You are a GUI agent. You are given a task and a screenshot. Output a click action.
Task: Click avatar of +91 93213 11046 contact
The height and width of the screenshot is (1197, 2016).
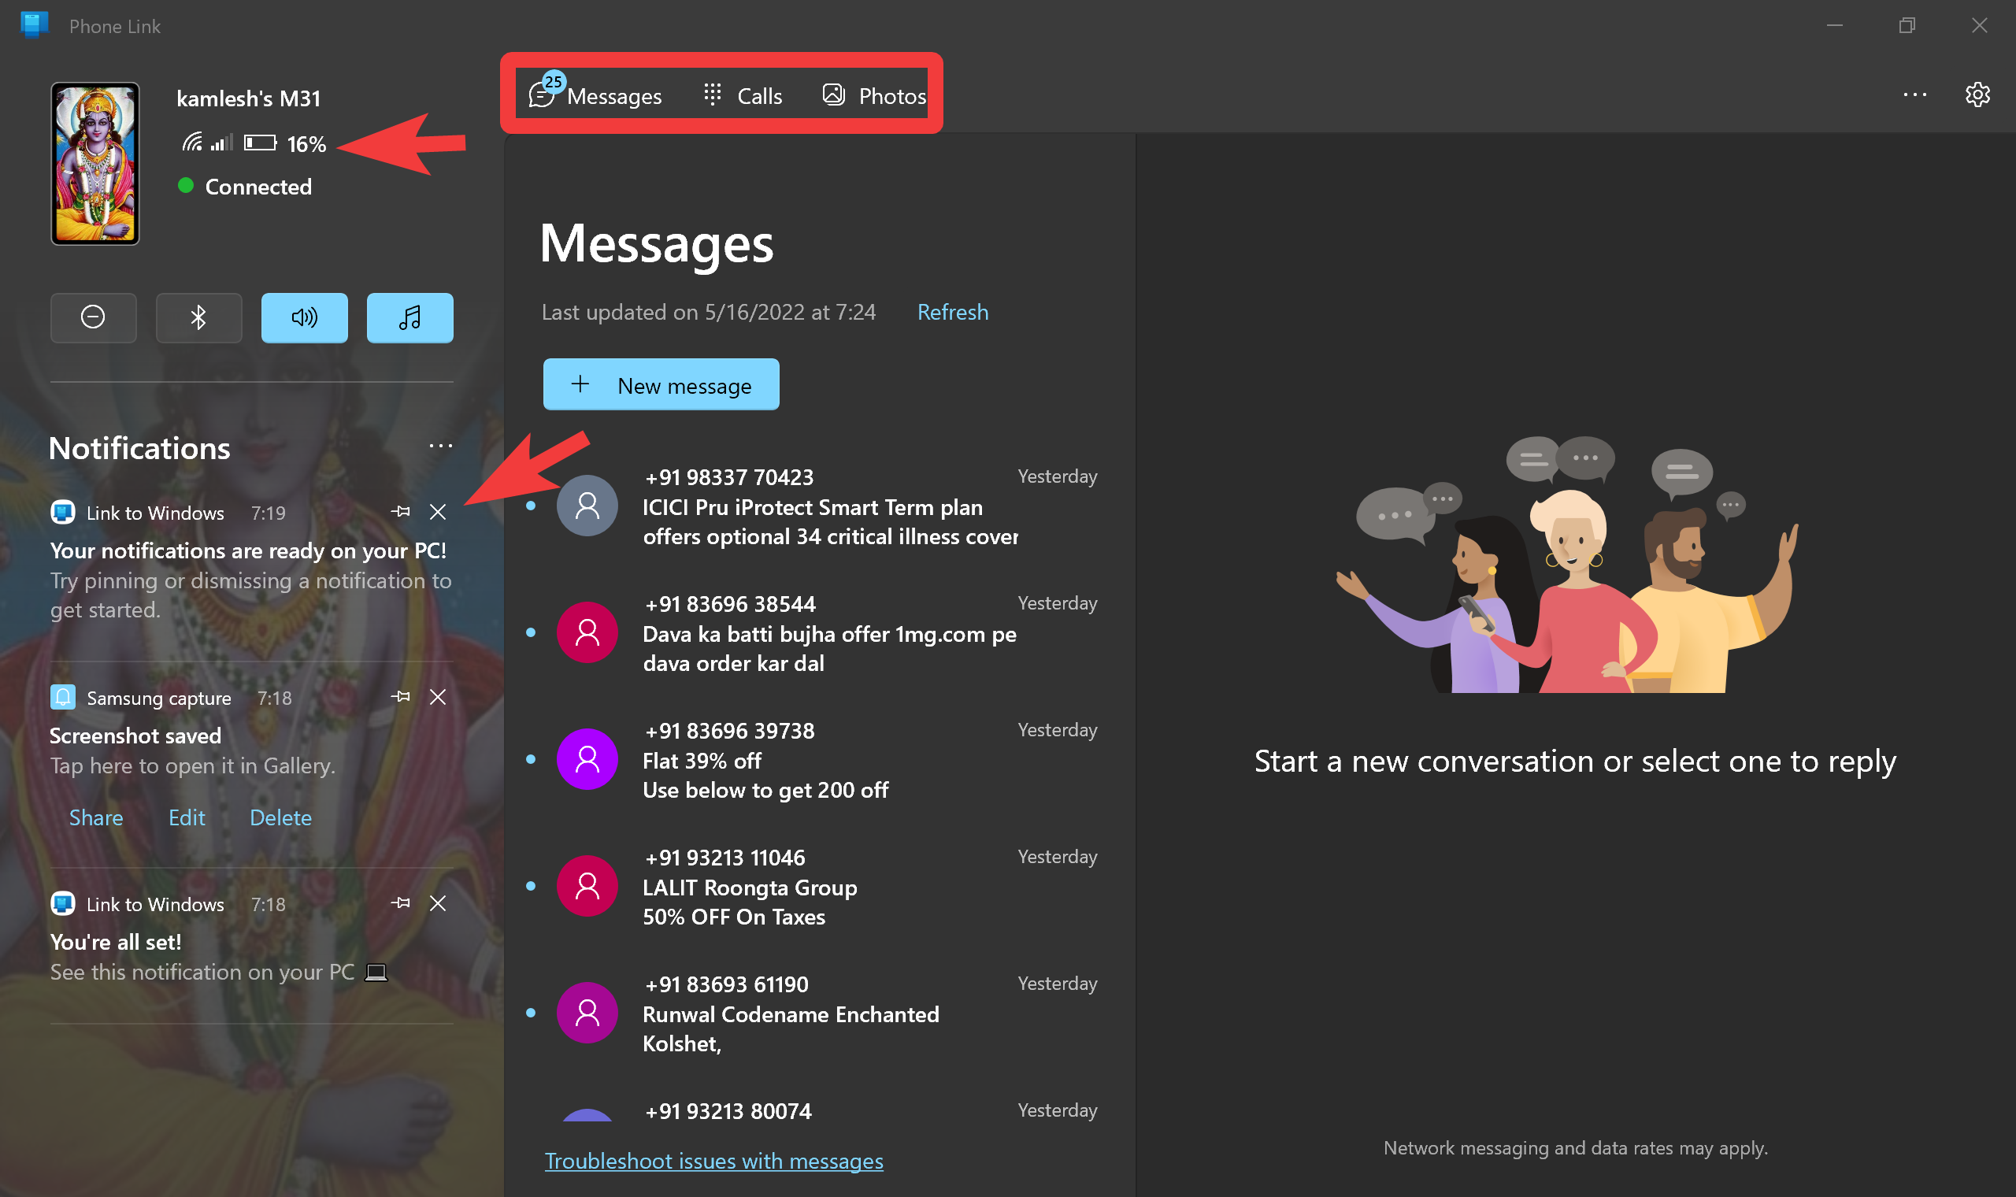(587, 886)
